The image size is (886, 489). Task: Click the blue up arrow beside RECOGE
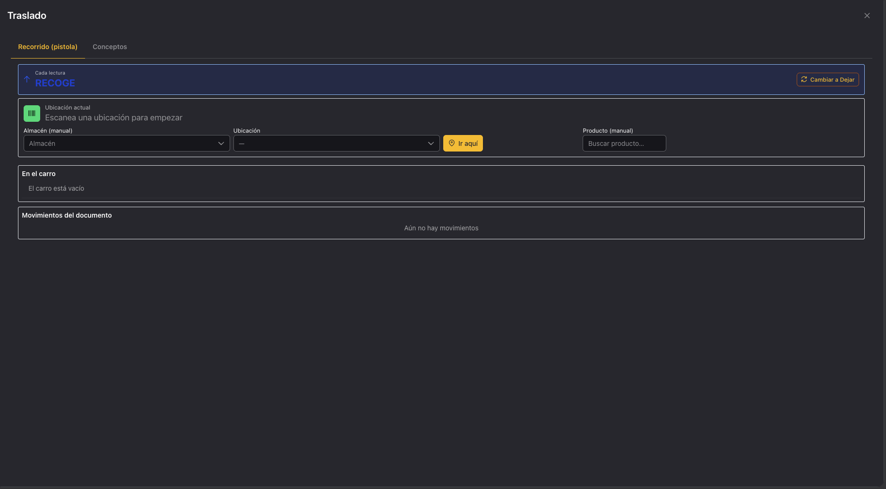coord(27,79)
